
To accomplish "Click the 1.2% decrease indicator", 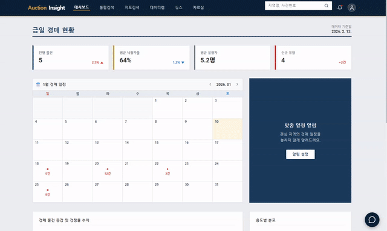I will click(178, 62).
